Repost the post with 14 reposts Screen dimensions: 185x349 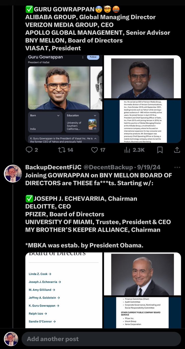[62, 150]
